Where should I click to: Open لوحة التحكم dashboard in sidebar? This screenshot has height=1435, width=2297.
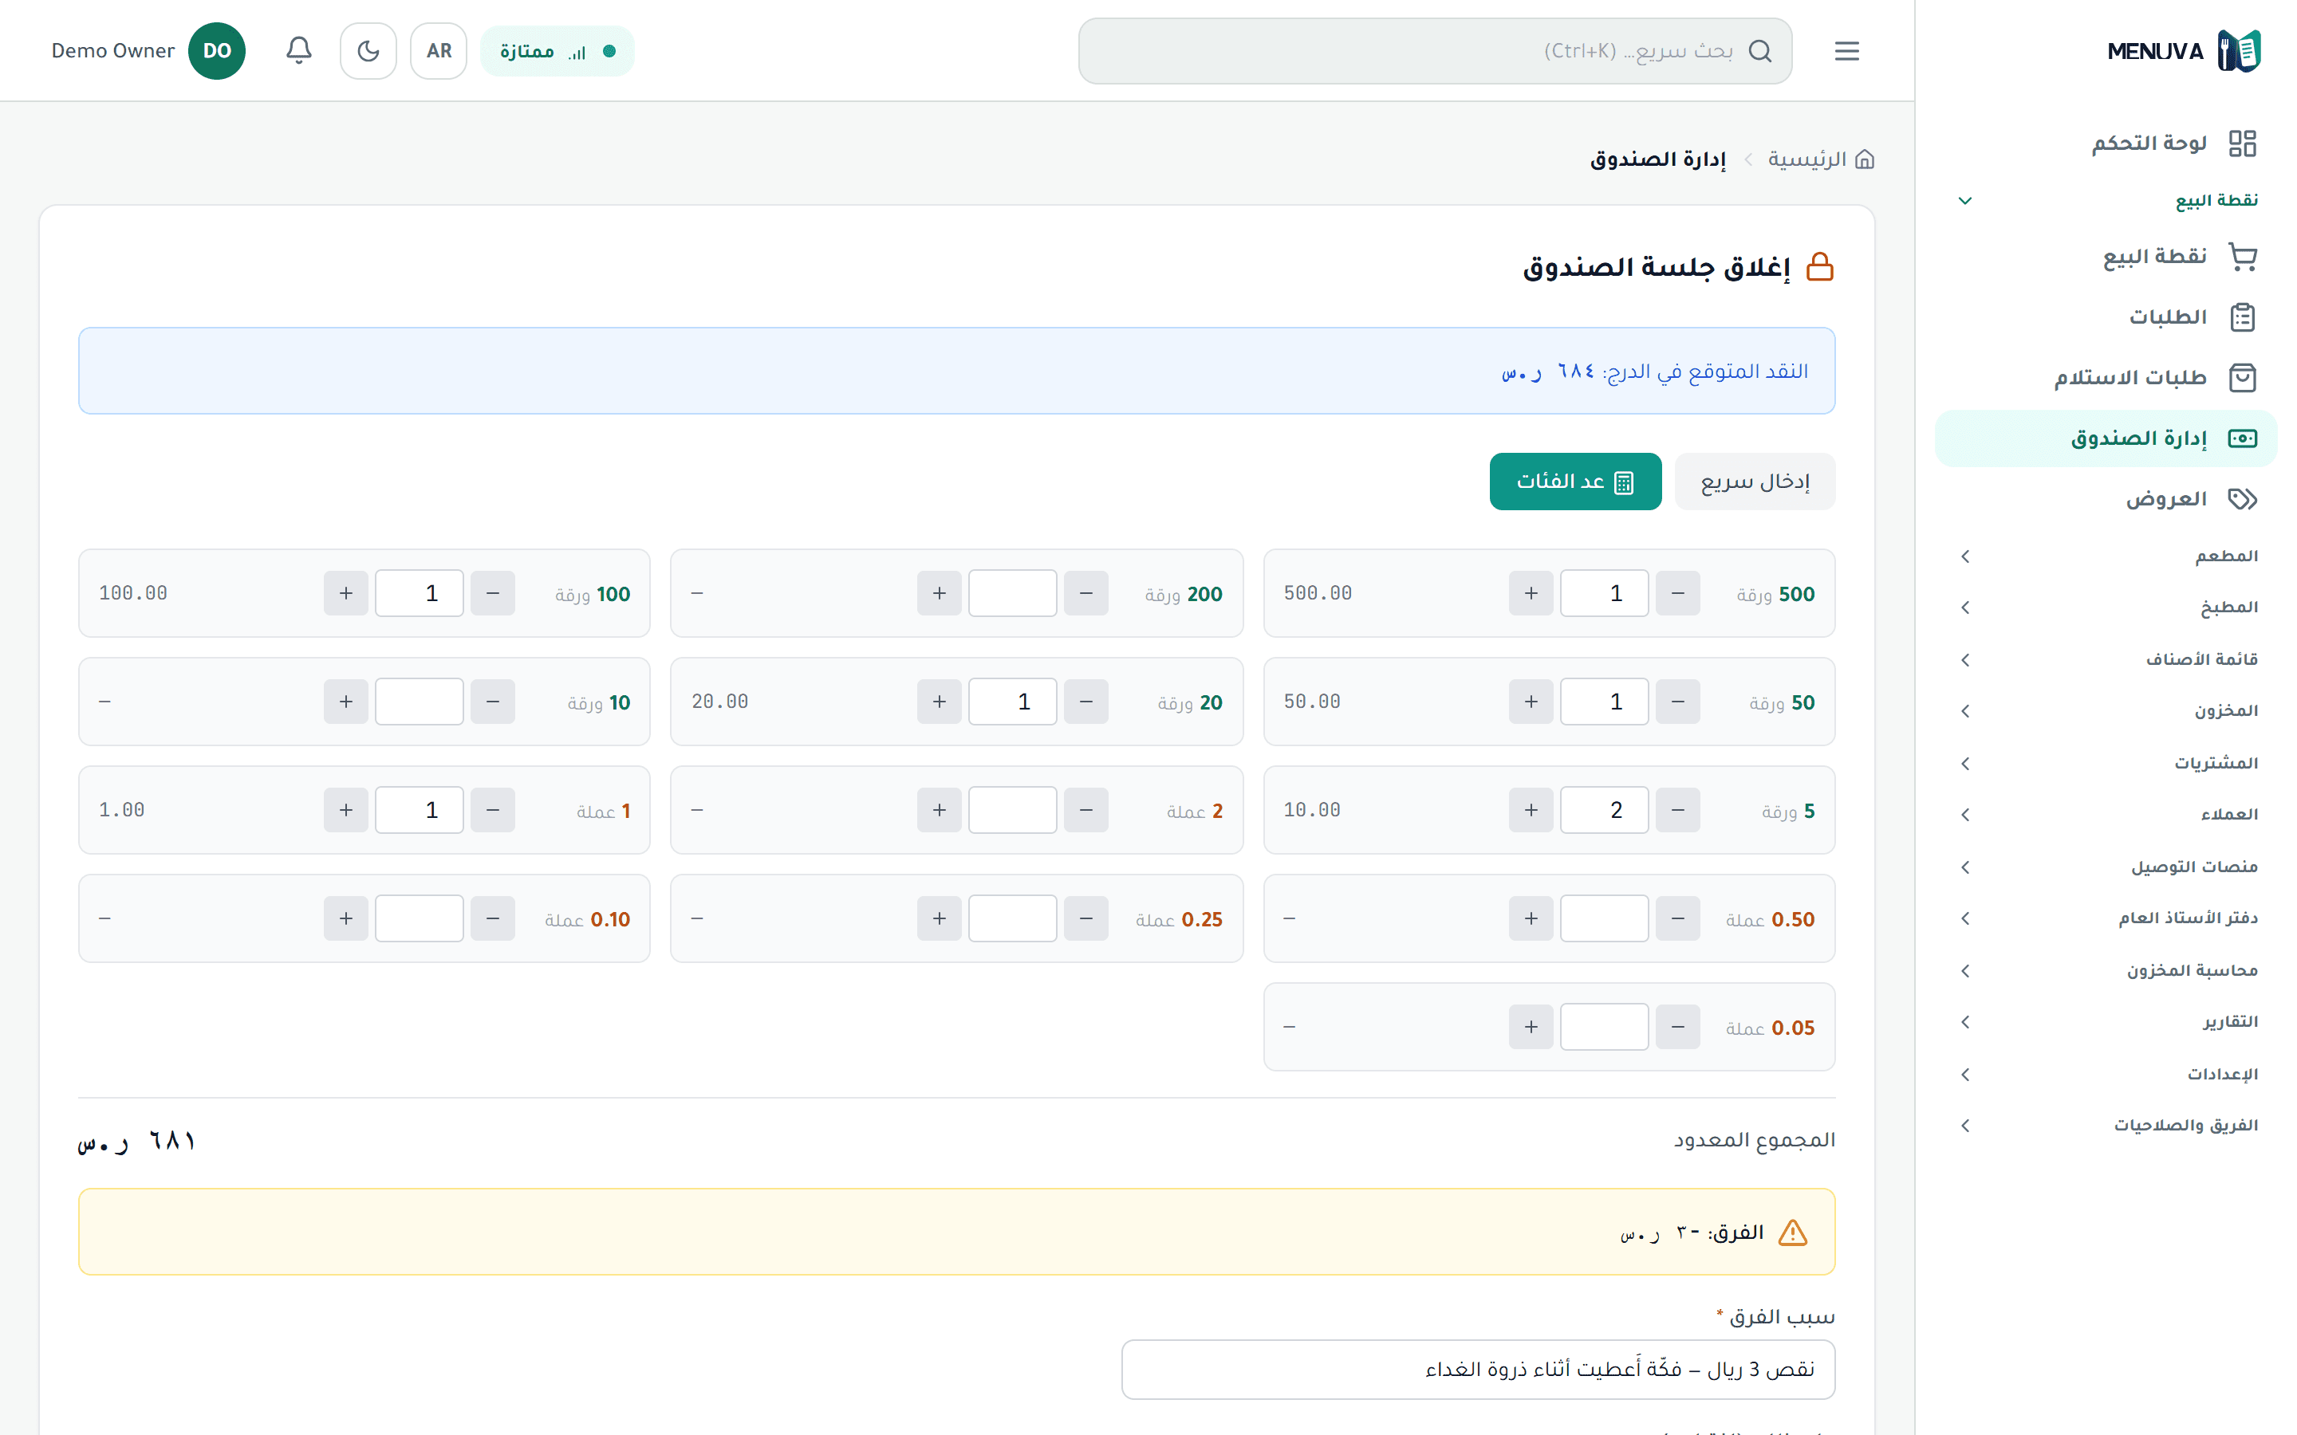[x=2106, y=143]
